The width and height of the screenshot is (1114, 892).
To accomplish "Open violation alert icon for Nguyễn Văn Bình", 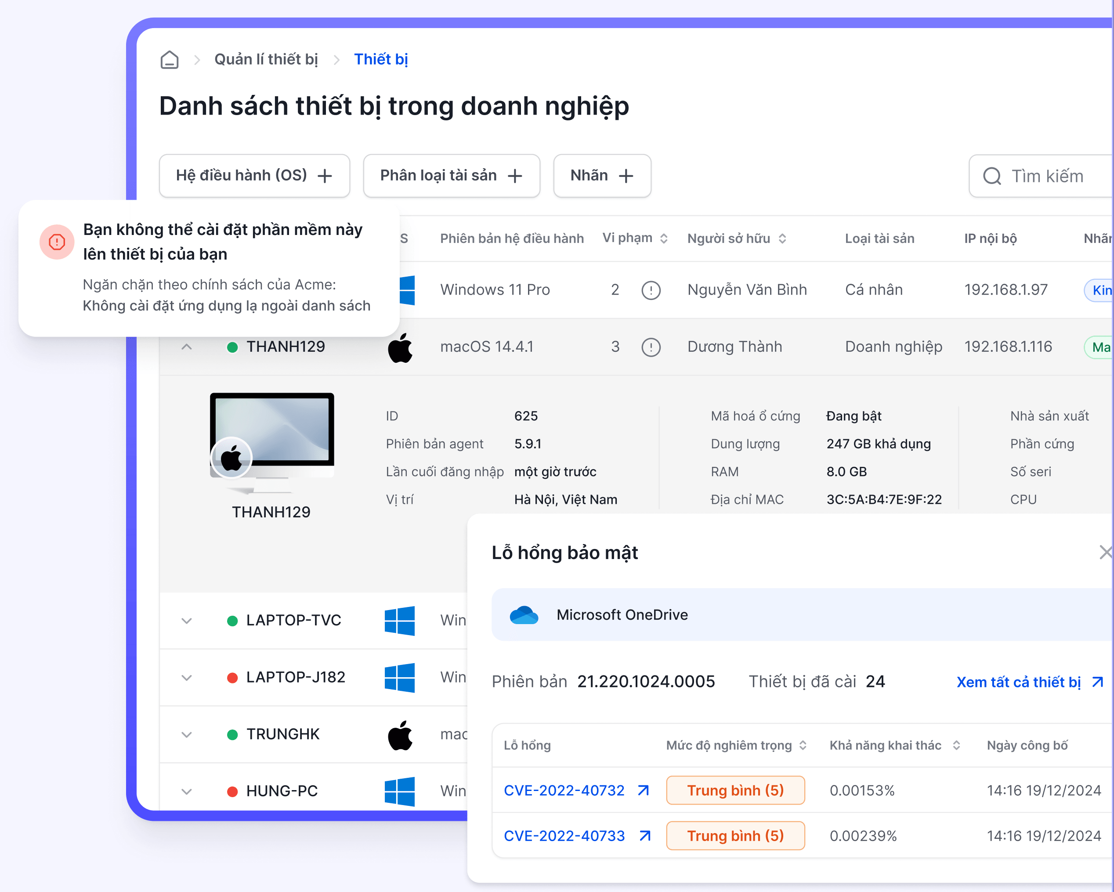I will (651, 290).
